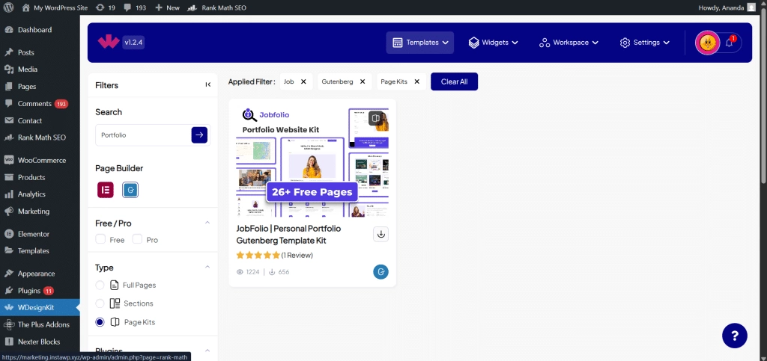Image resolution: width=767 pixels, height=361 pixels.
Task: Remove the Gutenberg filter tag
Action: [x=363, y=81]
